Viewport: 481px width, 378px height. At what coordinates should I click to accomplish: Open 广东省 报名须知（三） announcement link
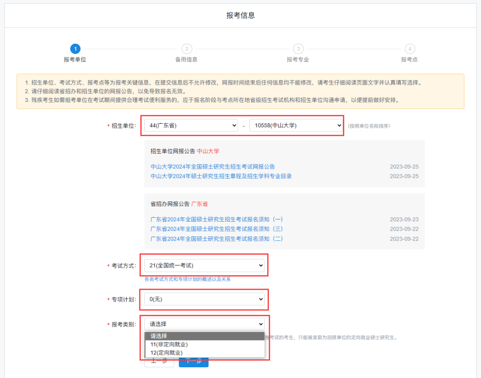(216, 229)
